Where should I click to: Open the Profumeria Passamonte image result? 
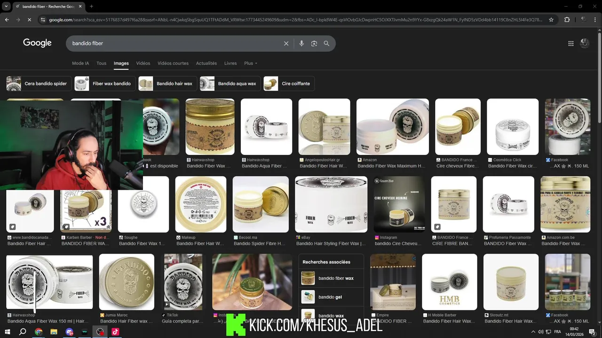[508, 204]
